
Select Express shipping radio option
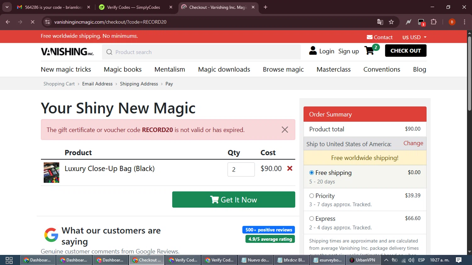click(312, 218)
